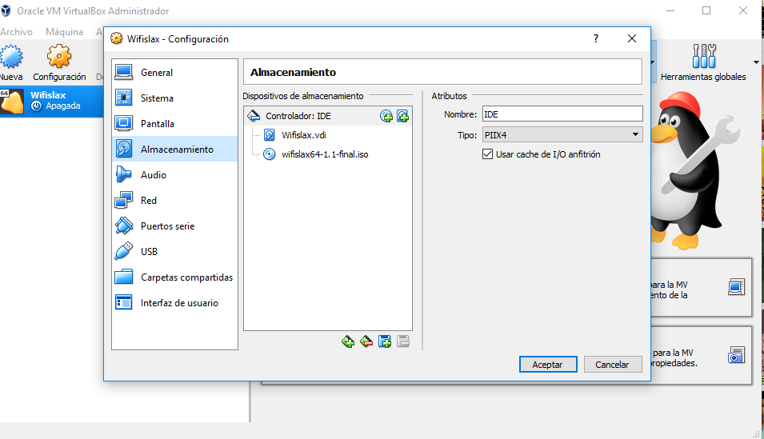Open the Audio settings section
The height and width of the screenshot is (439, 764).
click(154, 175)
